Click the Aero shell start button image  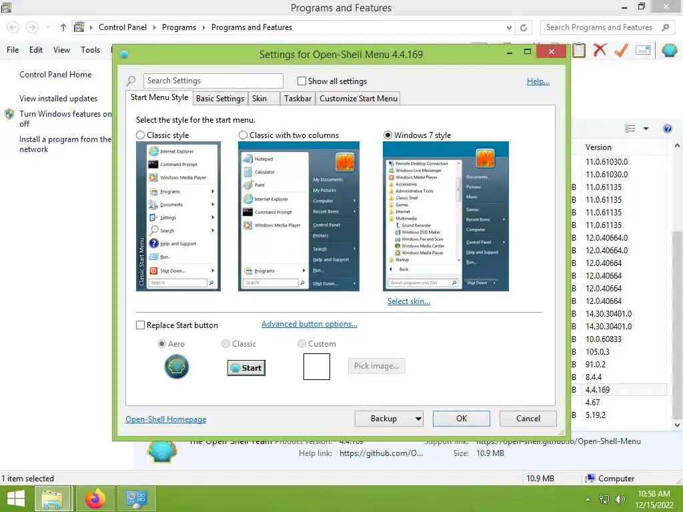[176, 366]
